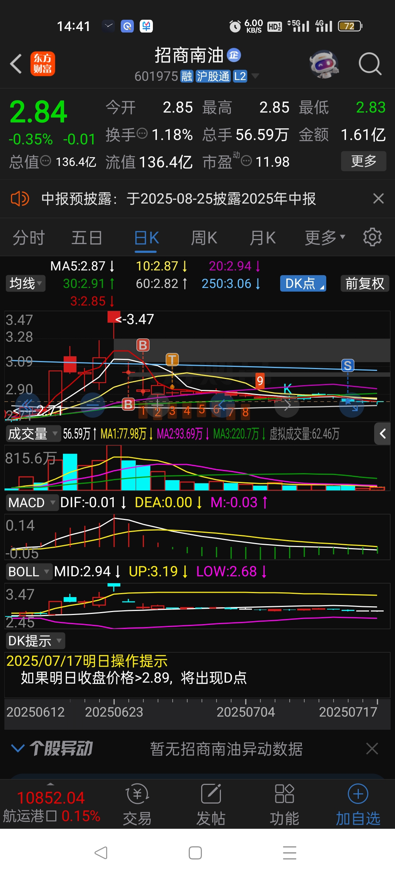Open 航运港口 index quote 10852.04
Viewport: 395px width, 877px height.
pos(51,806)
